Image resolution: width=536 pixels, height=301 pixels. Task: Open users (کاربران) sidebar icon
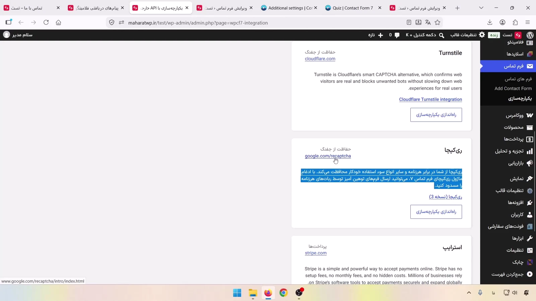[530, 214]
